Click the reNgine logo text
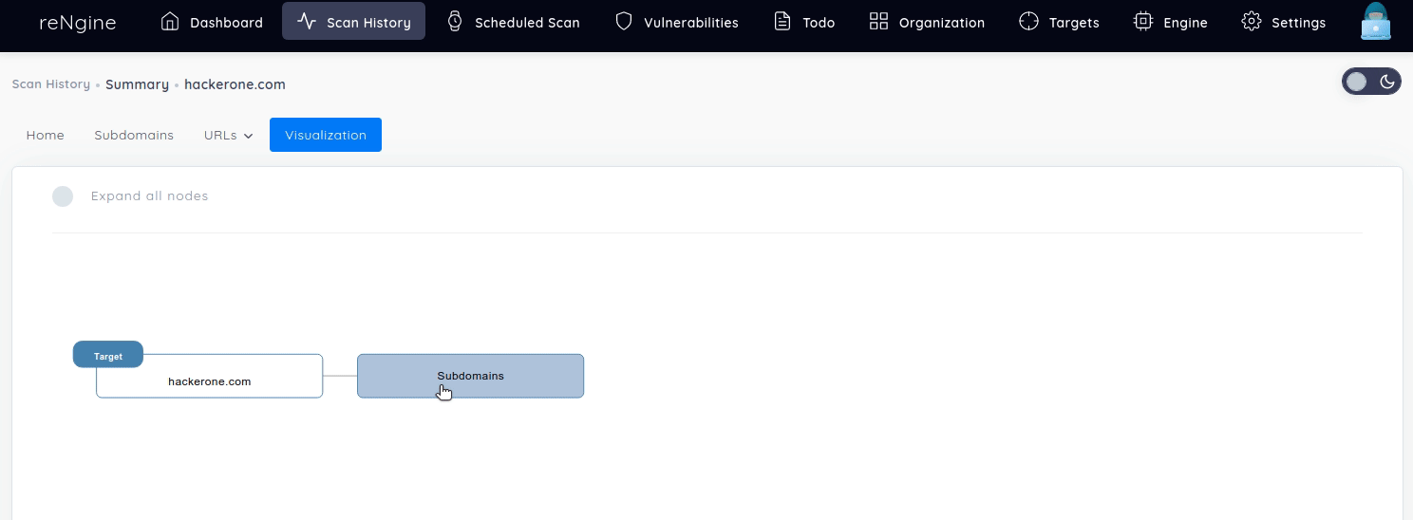The width and height of the screenshot is (1413, 520). coord(78,23)
